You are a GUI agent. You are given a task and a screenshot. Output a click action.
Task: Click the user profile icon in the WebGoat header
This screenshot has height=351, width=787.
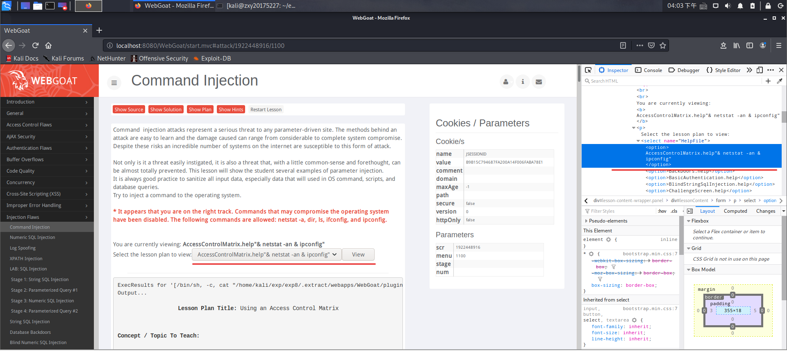coord(506,82)
